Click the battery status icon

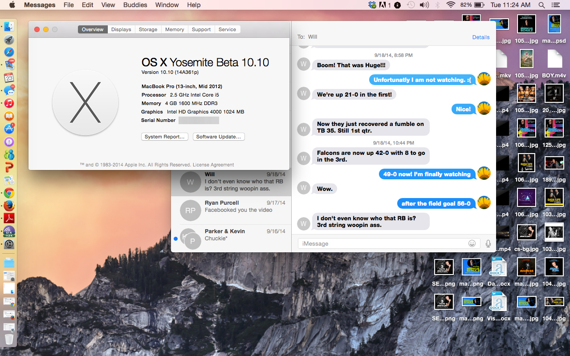point(479,5)
